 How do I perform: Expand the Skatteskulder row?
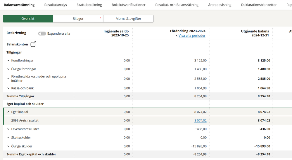(x=8, y=138)
